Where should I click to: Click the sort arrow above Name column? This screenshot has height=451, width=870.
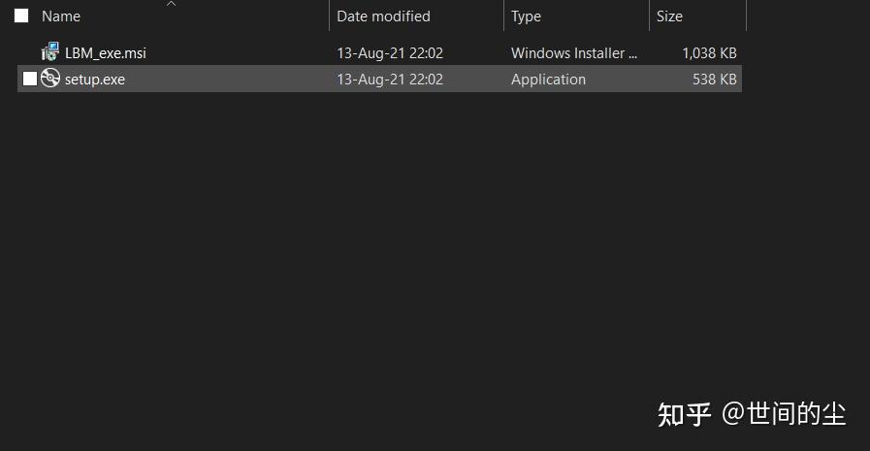coord(171,4)
